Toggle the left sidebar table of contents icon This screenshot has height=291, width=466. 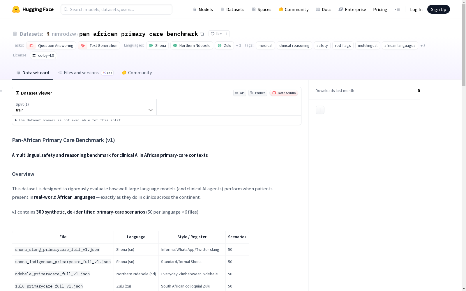[x=1, y=90]
